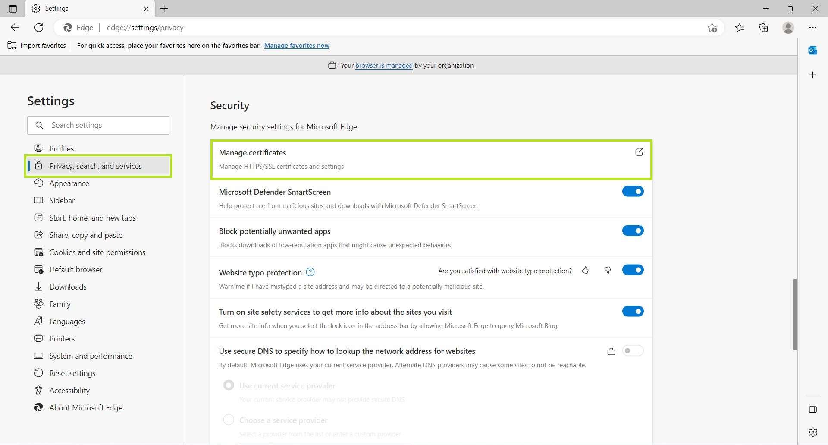The width and height of the screenshot is (828, 445).
Task: Add this page to favorites star
Action: pyautogui.click(x=712, y=28)
